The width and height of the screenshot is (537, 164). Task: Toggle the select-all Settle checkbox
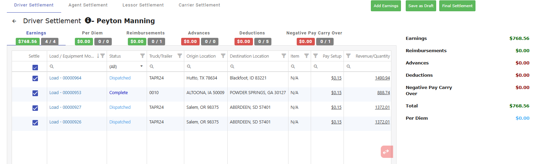pyautogui.click(x=35, y=68)
